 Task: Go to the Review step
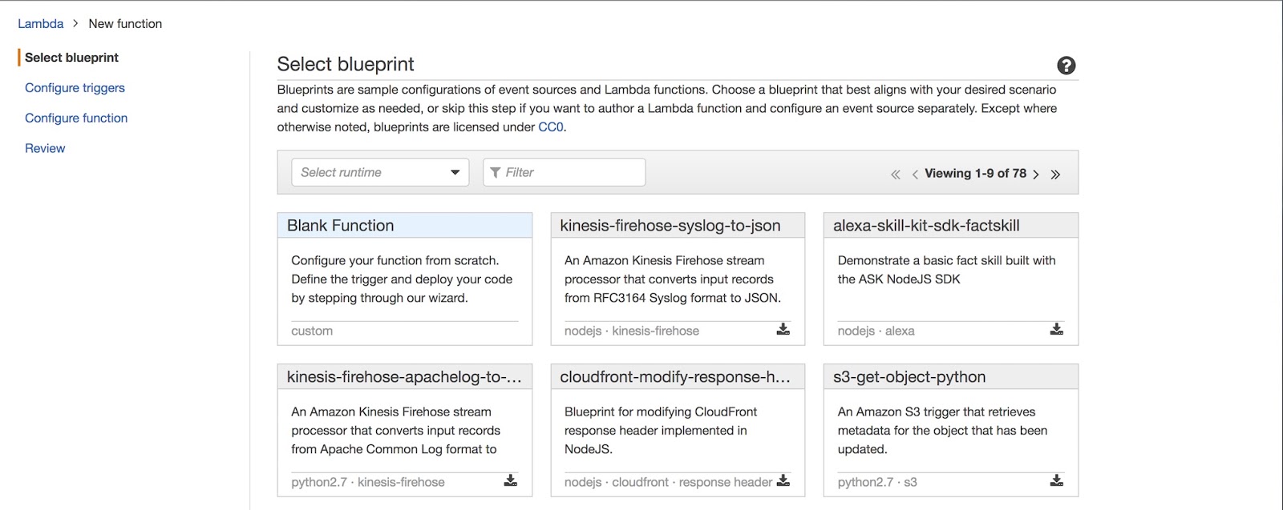(x=45, y=148)
